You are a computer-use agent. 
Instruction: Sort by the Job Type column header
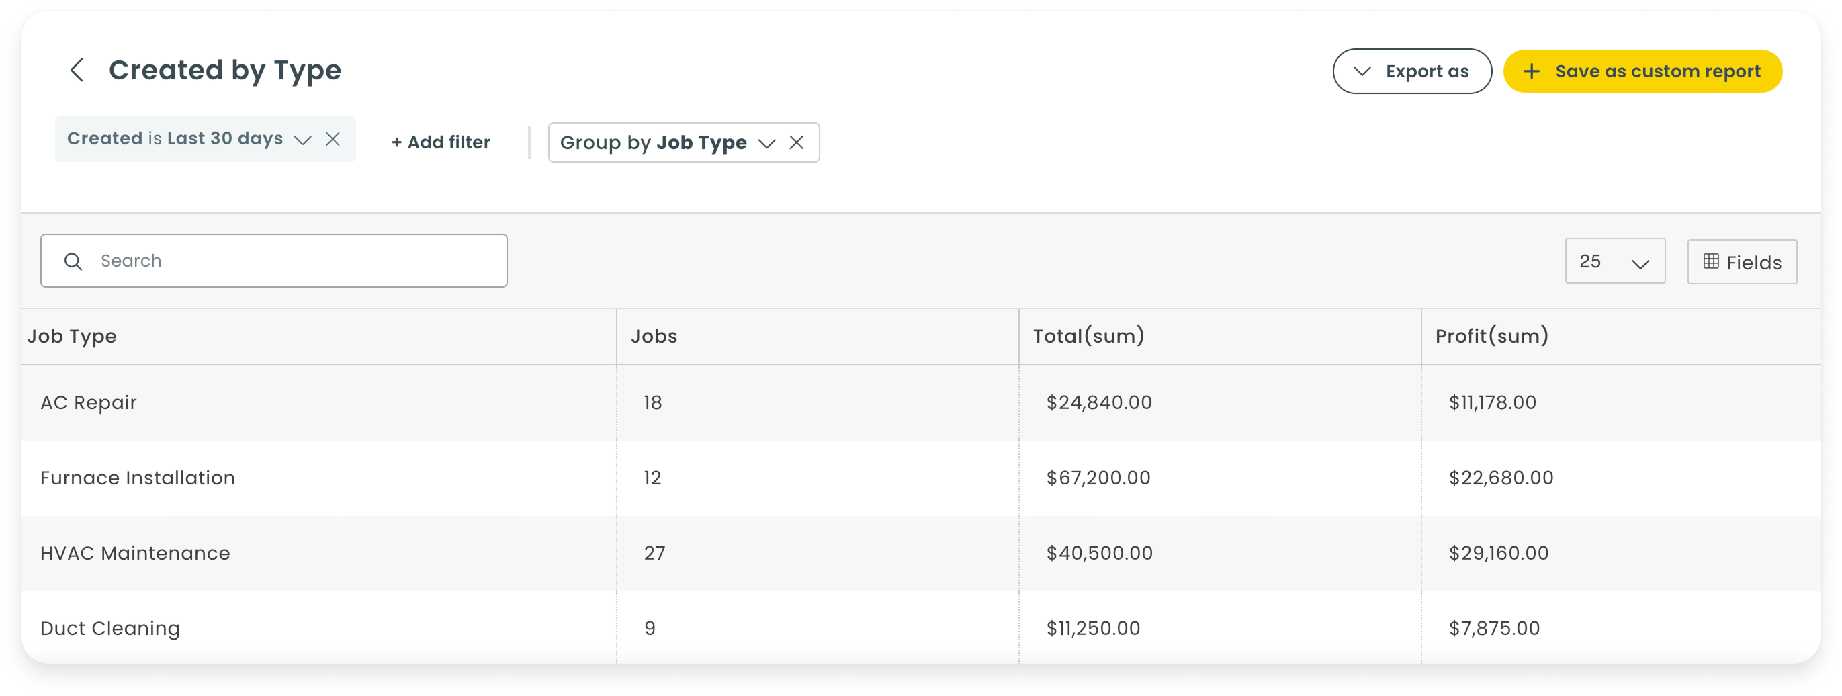point(71,335)
